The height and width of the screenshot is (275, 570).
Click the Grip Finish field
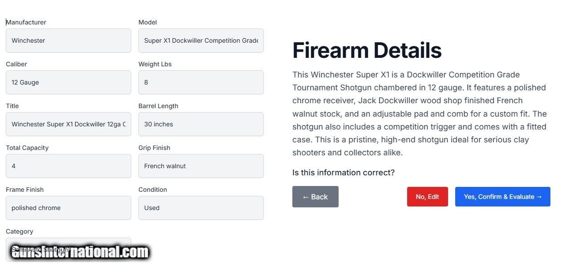coord(201,166)
